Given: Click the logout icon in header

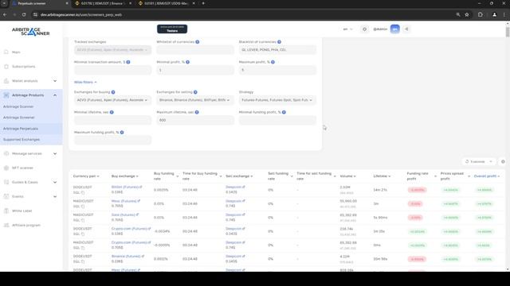Looking at the screenshot, I should click(x=406, y=29).
